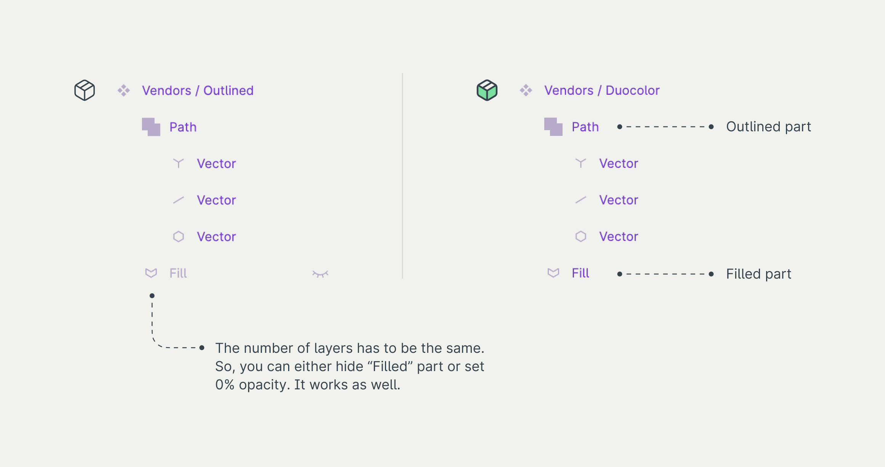Select the Vendors / Duocolor component layer
This screenshot has height=467, width=885.
point(601,91)
